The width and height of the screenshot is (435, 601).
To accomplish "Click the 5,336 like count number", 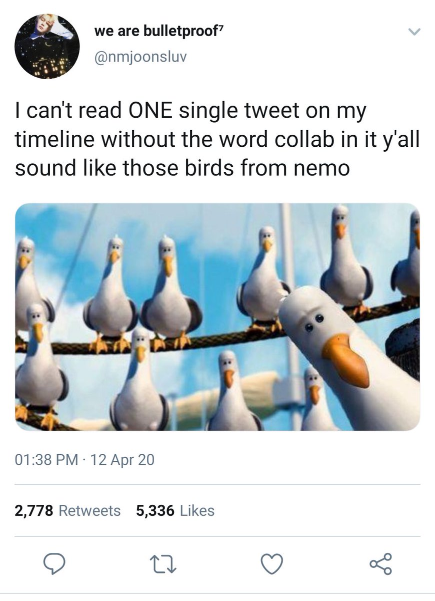I will (155, 511).
